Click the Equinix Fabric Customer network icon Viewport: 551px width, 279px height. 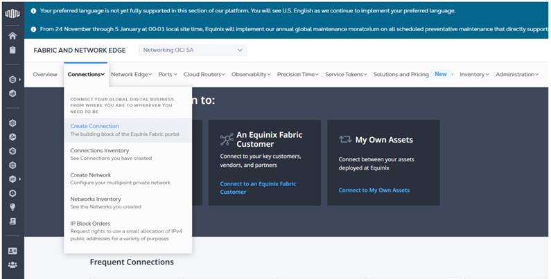[226, 139]
